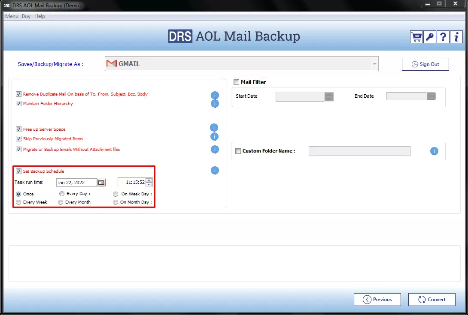Enable Custom Folder Name checkbox
The image size is (468, 315).
point(238,151)
